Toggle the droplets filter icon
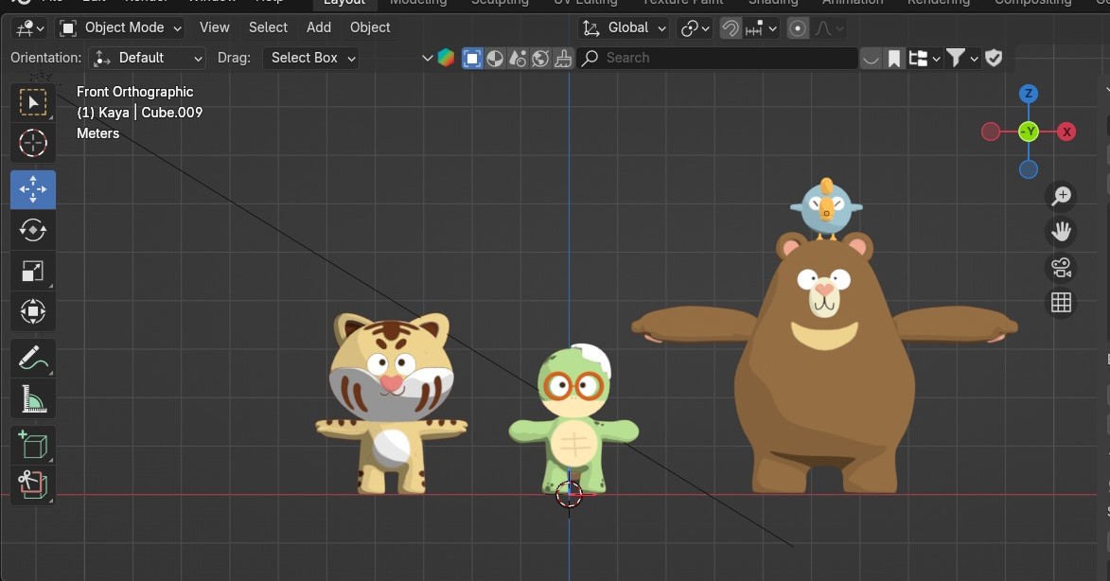The width and height of the screenshot is (1110, 581). point(518,58)
